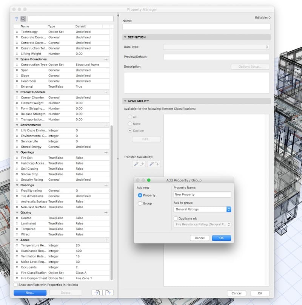Select the Security Rating property row
Screen dimensions: 302x305
(x=62, y=180)
